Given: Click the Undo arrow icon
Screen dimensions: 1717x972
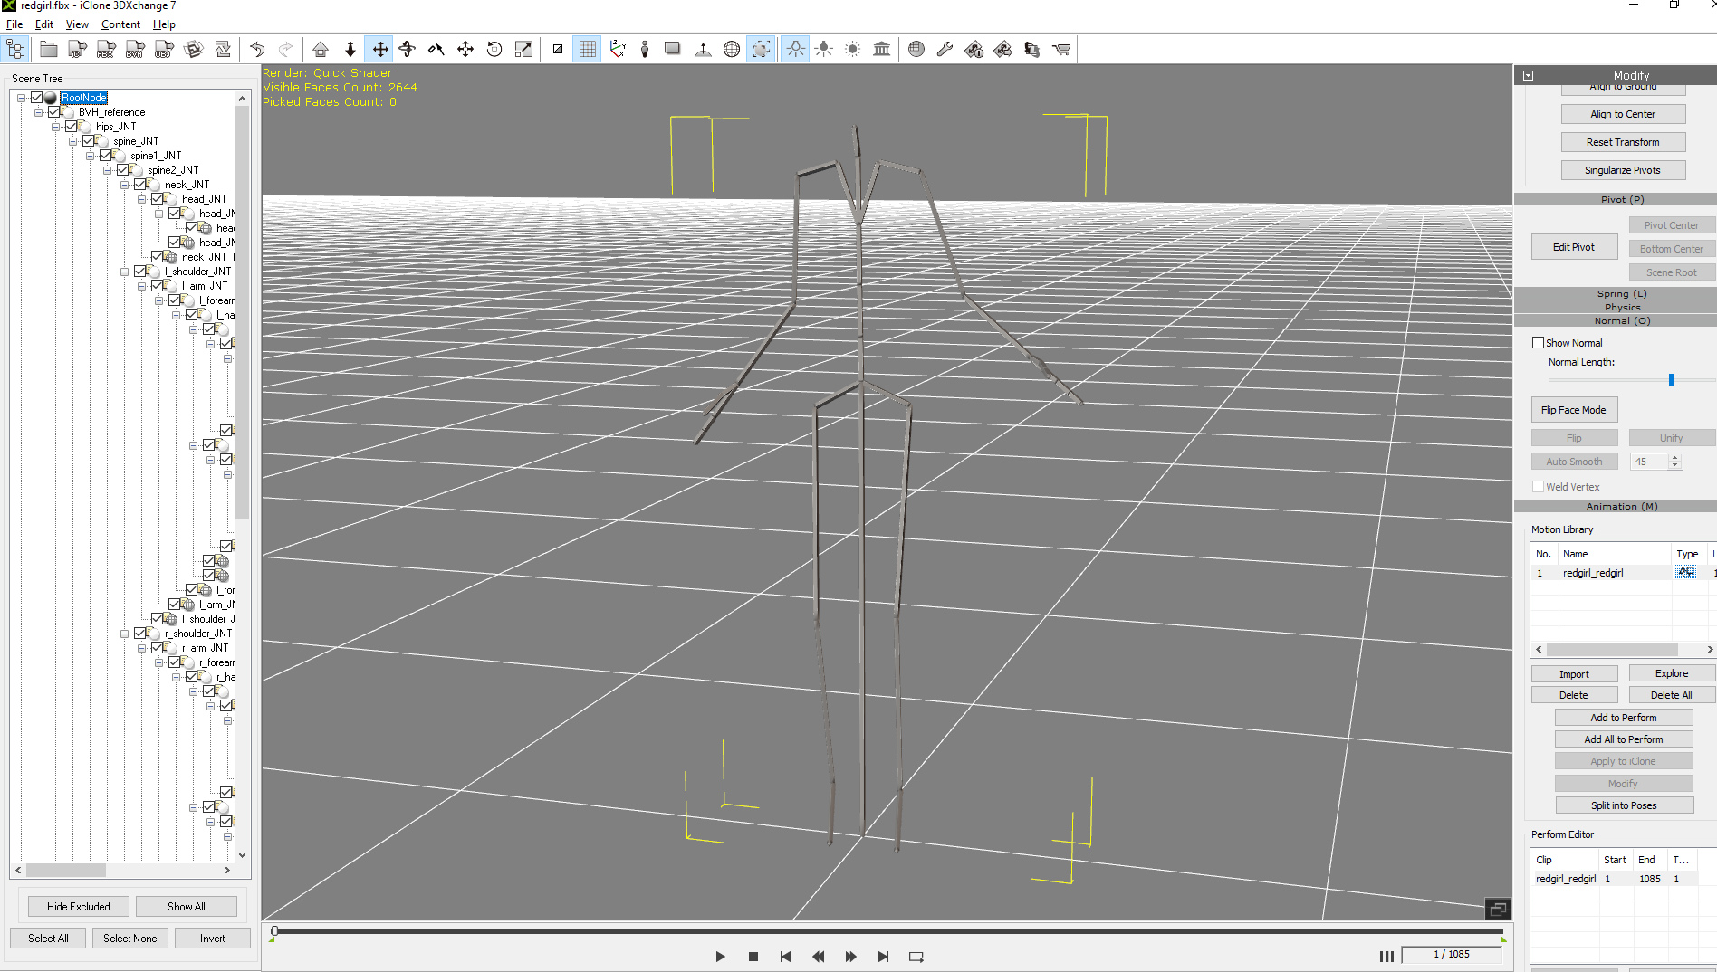Looking at the screenshot, I should coord(257,50).
